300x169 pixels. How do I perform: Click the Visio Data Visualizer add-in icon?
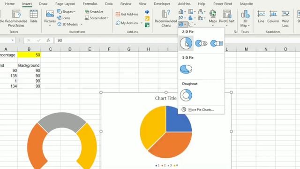pyautogui.click(x=147, y=12)
